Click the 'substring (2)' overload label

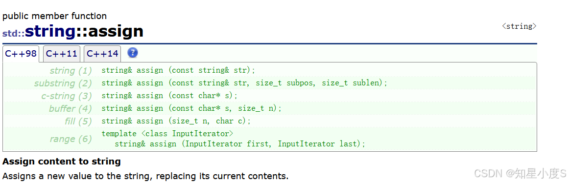point(63,83)
